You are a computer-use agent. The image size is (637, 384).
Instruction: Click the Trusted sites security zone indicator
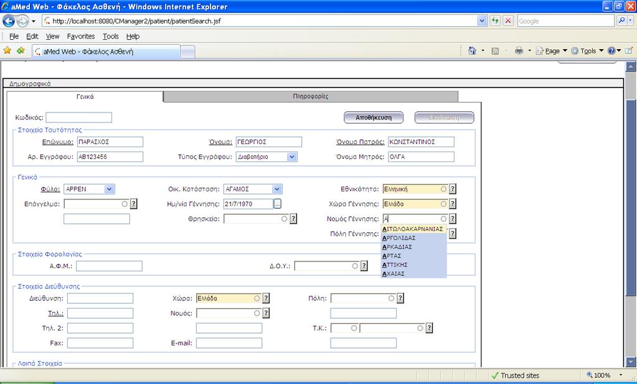(515, 375)
